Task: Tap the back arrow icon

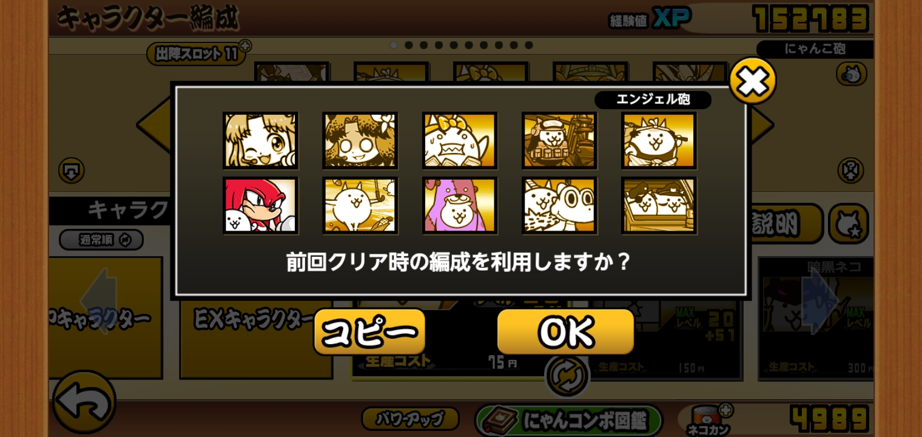Action: 84,401
